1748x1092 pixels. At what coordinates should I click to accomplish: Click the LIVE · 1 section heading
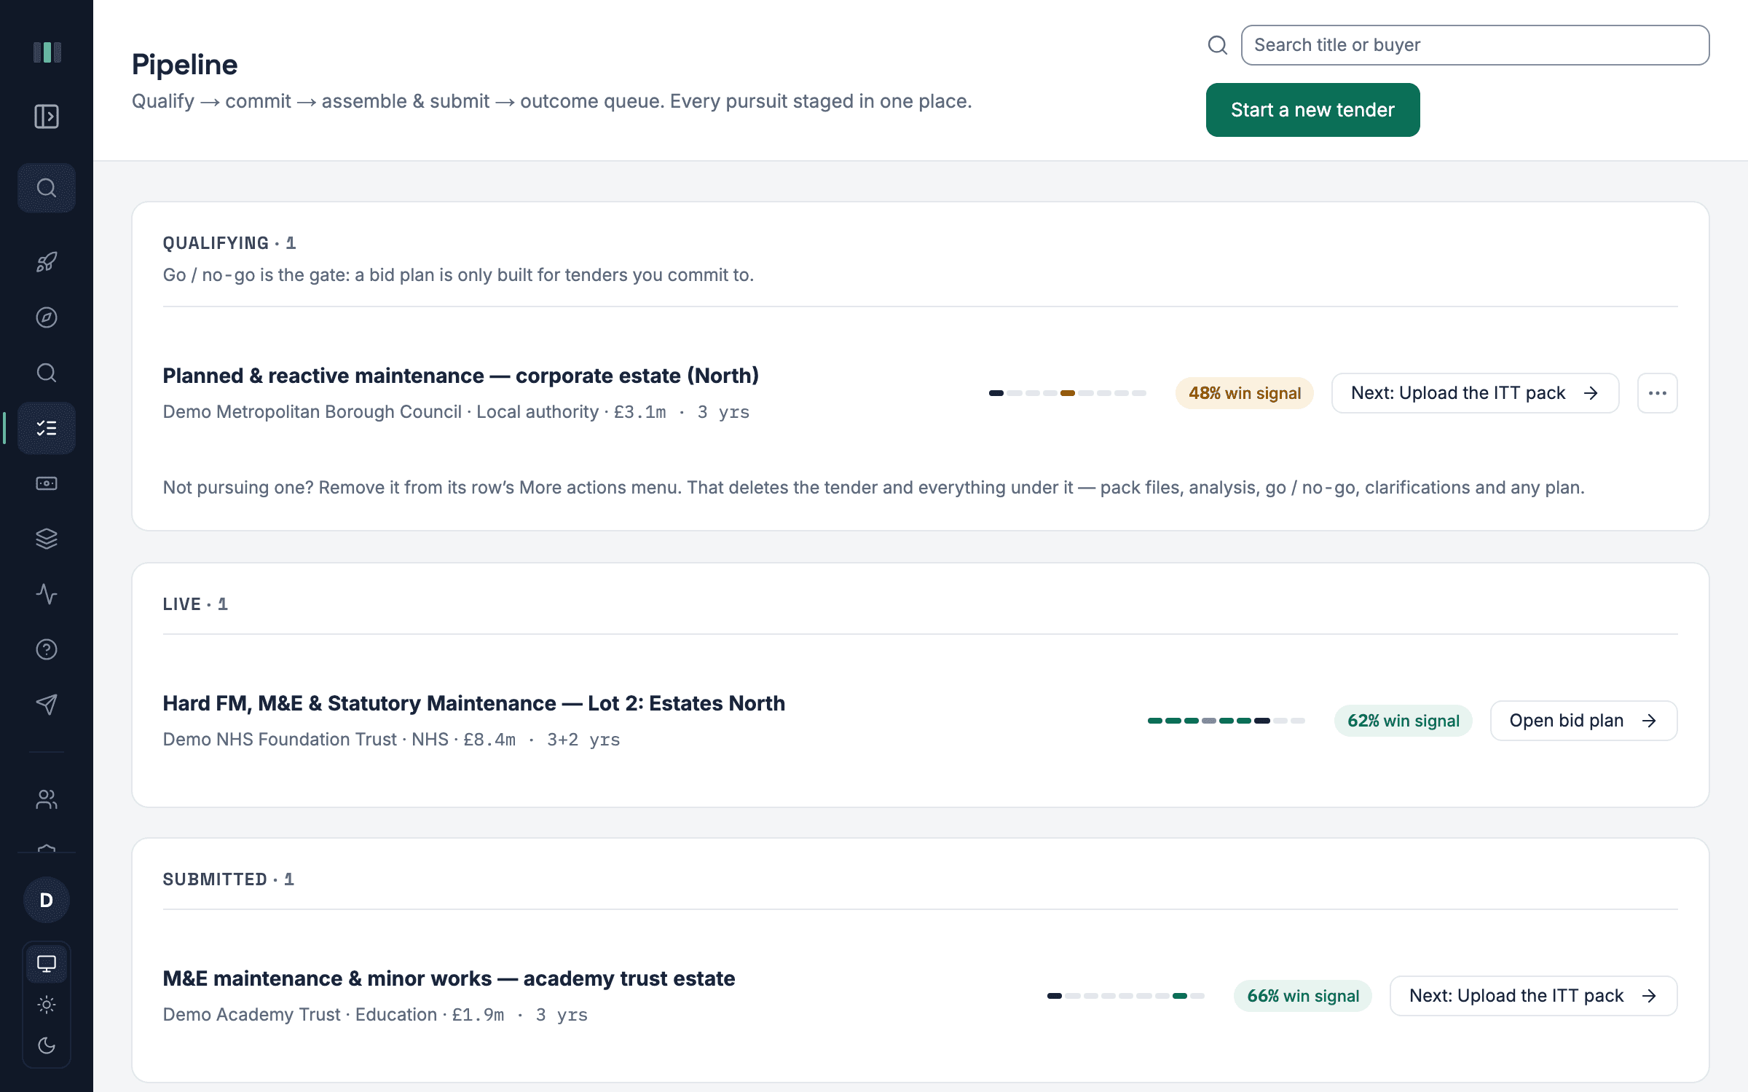195,604
